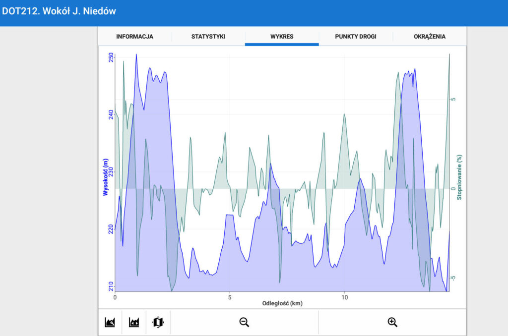Click the leftmost area chart icon
508x336 pixels.
click(x=110, y=323)
